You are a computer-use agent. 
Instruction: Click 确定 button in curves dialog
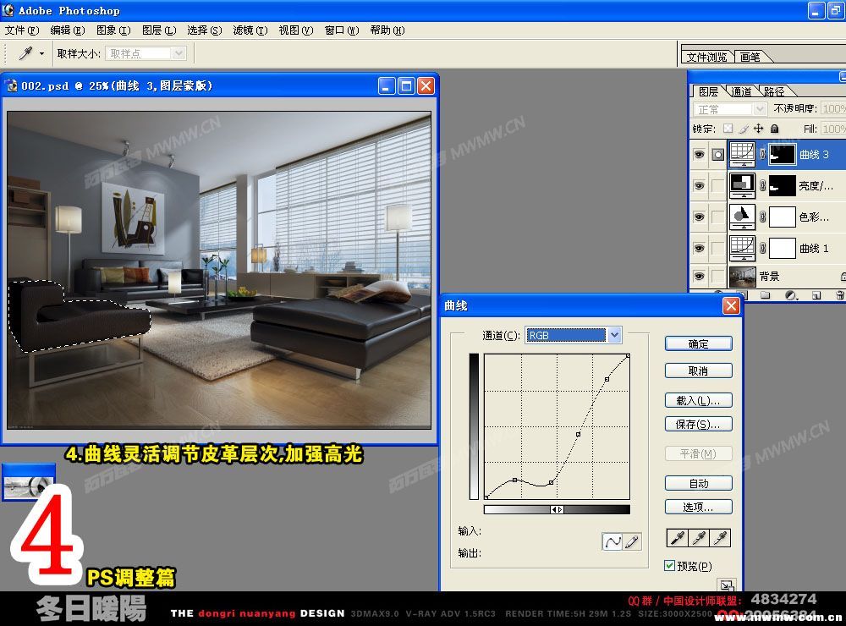click(698, 343)
